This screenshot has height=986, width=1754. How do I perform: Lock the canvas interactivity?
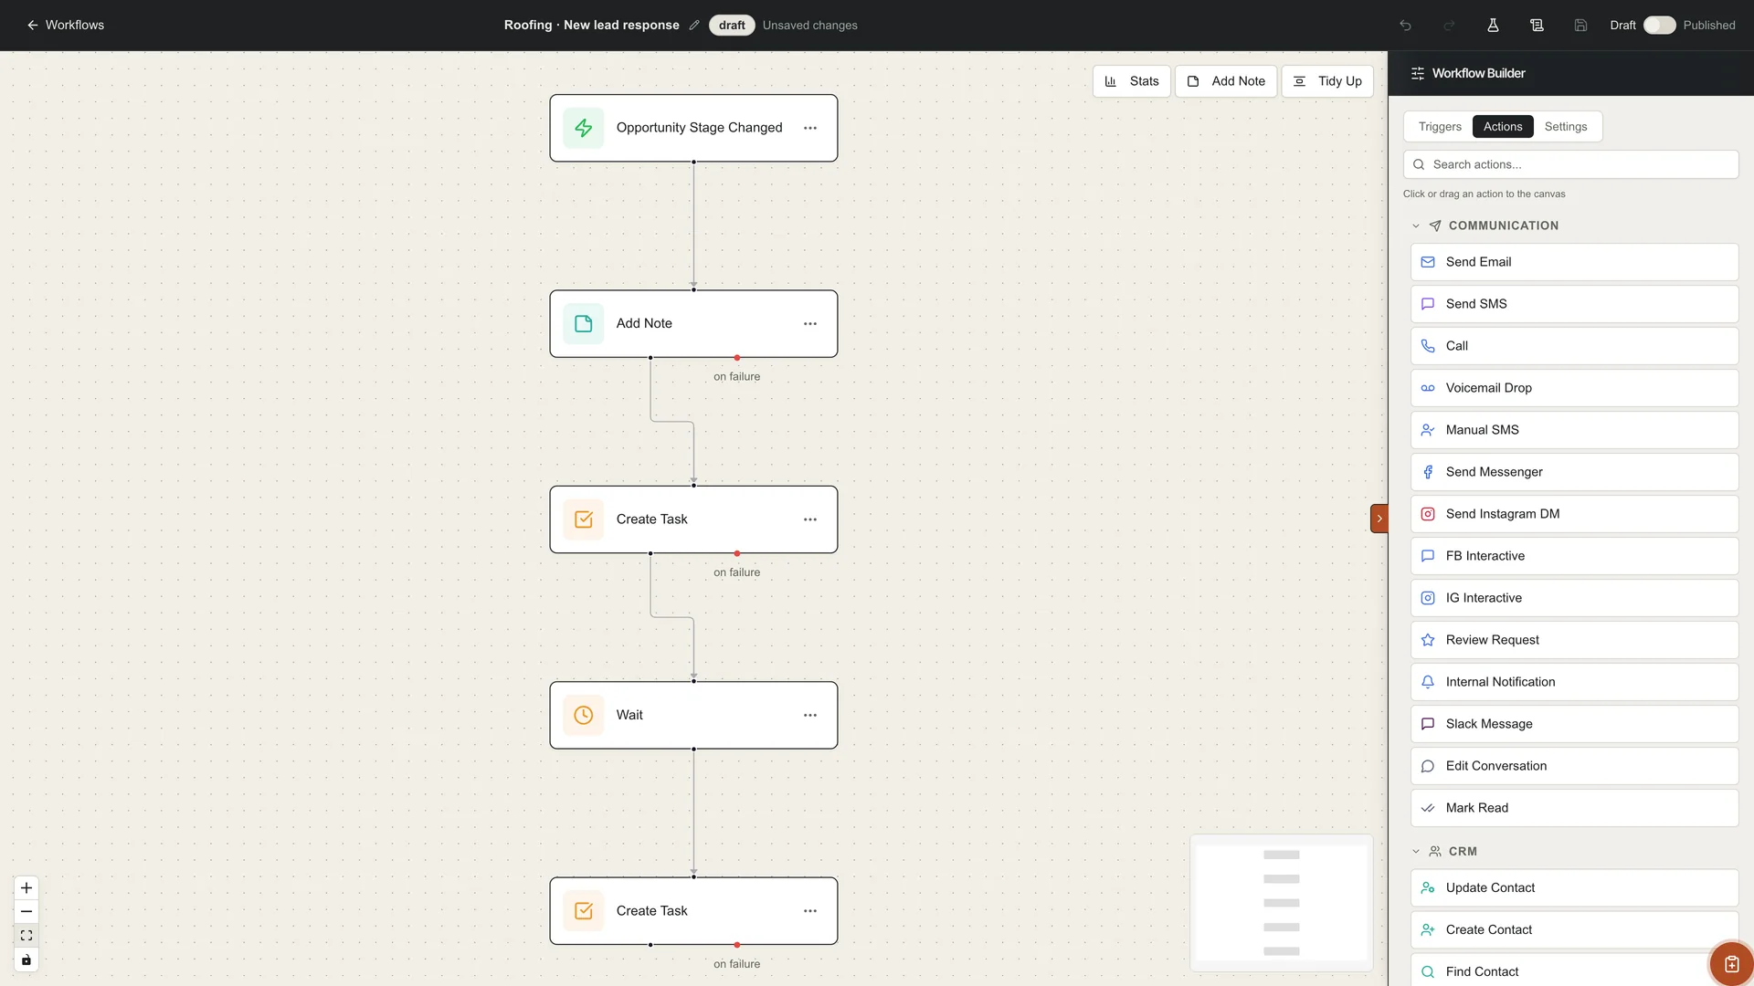click(26, 960)
